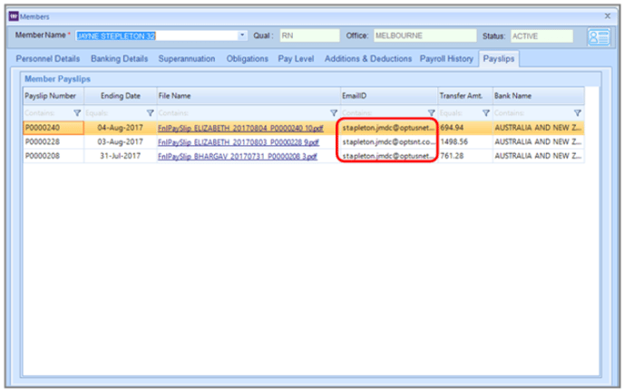Screen dimensions: 624x391
Task: Expand the Member Name dropdown
Action: pyautogui.click(x=242, y=35)
